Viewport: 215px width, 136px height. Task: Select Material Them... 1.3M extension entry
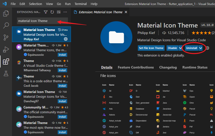41,50
